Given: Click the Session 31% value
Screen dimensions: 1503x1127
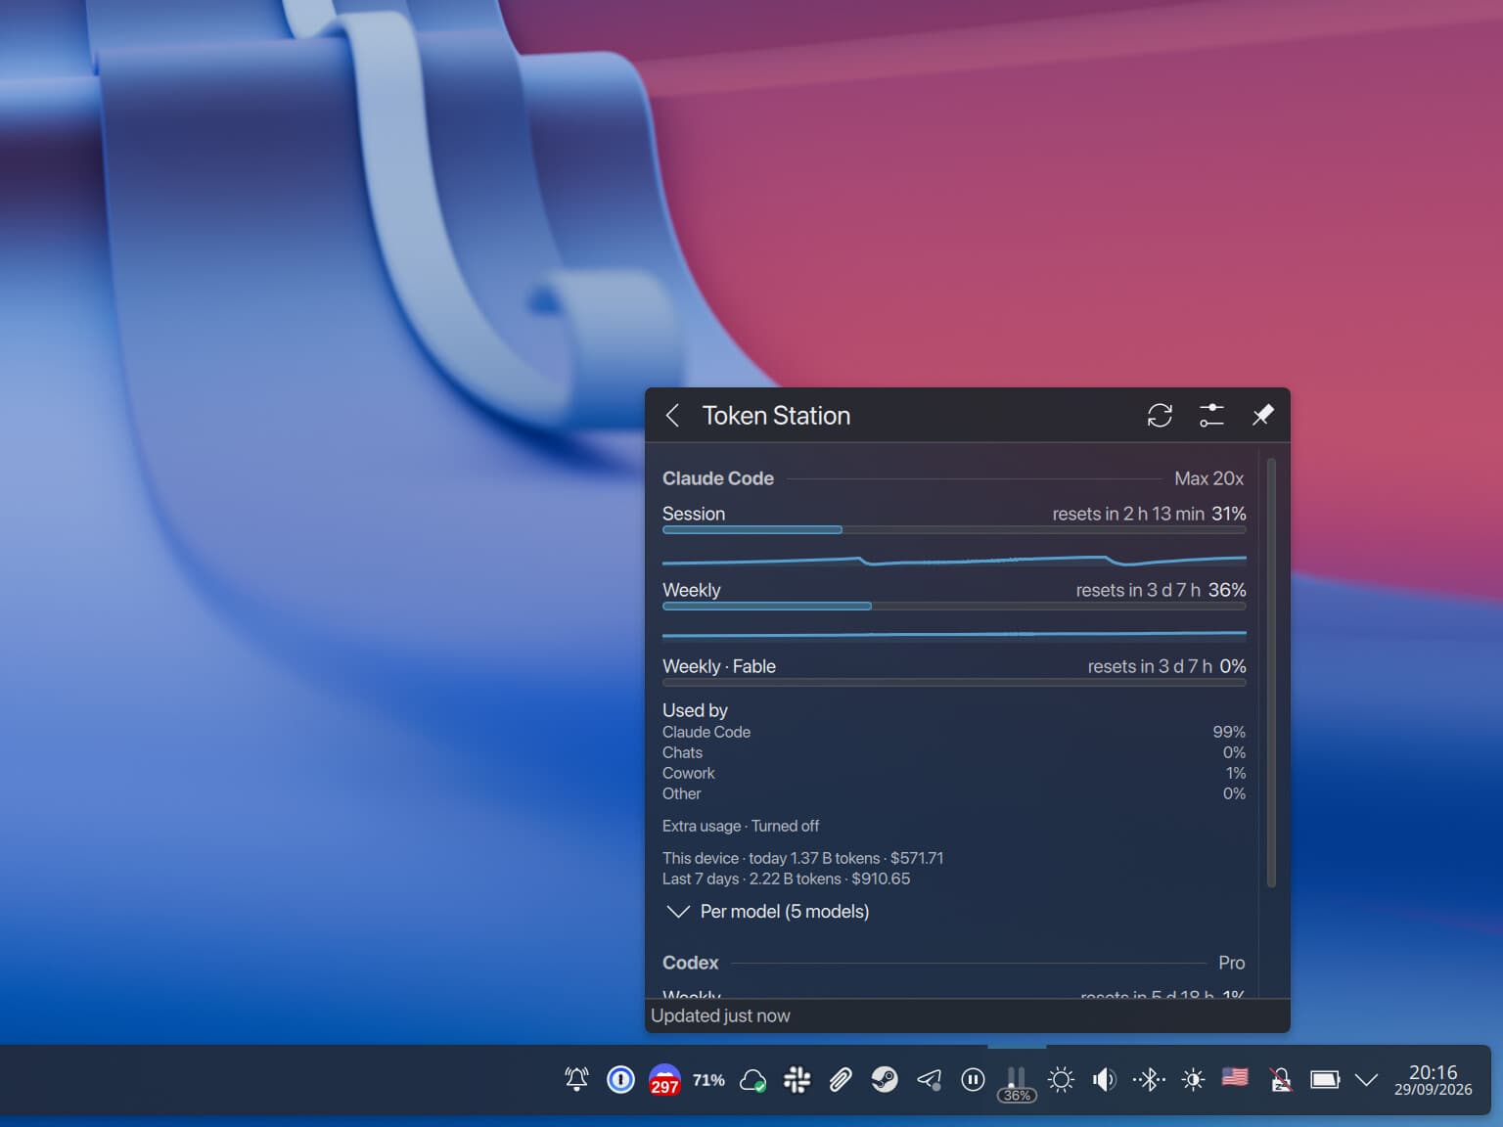Looking at the screenshot, I should [1229, 514].
